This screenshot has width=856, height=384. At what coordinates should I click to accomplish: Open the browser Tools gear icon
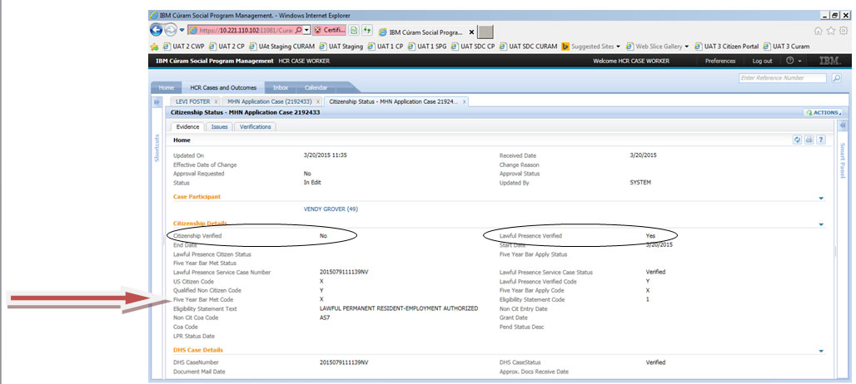[844, 31]
